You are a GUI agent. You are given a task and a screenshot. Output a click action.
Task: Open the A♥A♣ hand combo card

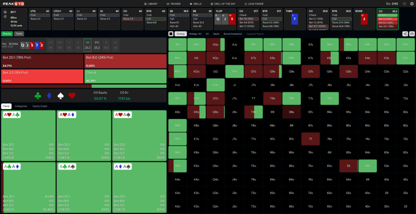tap(28, 136)
